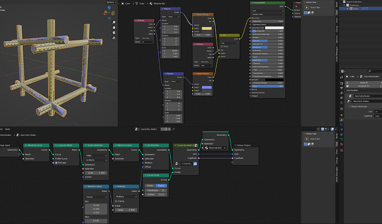Click the yellow Color1 swatch in Checker Texture
This screenshot has width=382, height=224.
pos(207,28)
